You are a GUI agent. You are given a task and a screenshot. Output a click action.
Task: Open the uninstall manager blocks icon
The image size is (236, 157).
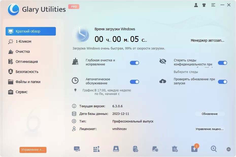coord(96,149)
